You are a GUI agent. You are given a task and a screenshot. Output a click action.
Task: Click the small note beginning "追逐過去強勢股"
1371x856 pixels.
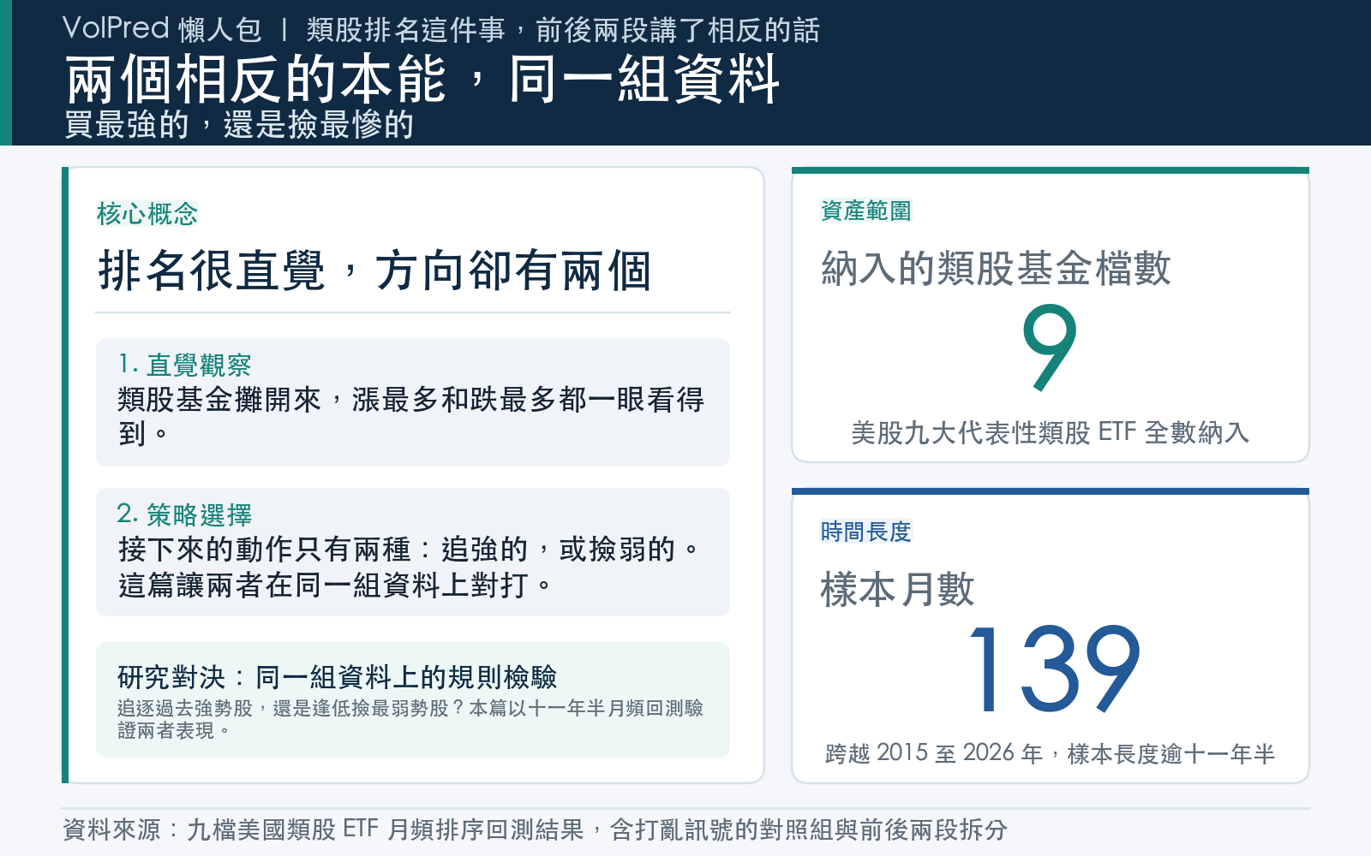[410, 719]
